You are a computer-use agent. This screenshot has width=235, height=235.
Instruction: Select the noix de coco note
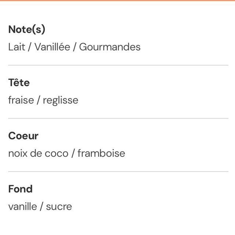[x=38, y=153]
